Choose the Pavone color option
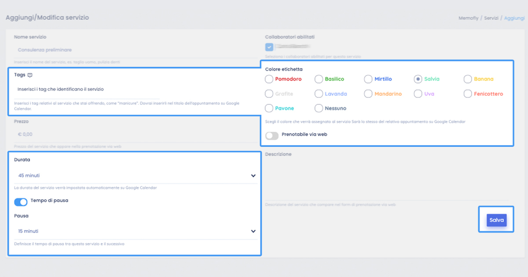The width and height of the screenshot is (528, 277). 269,108
